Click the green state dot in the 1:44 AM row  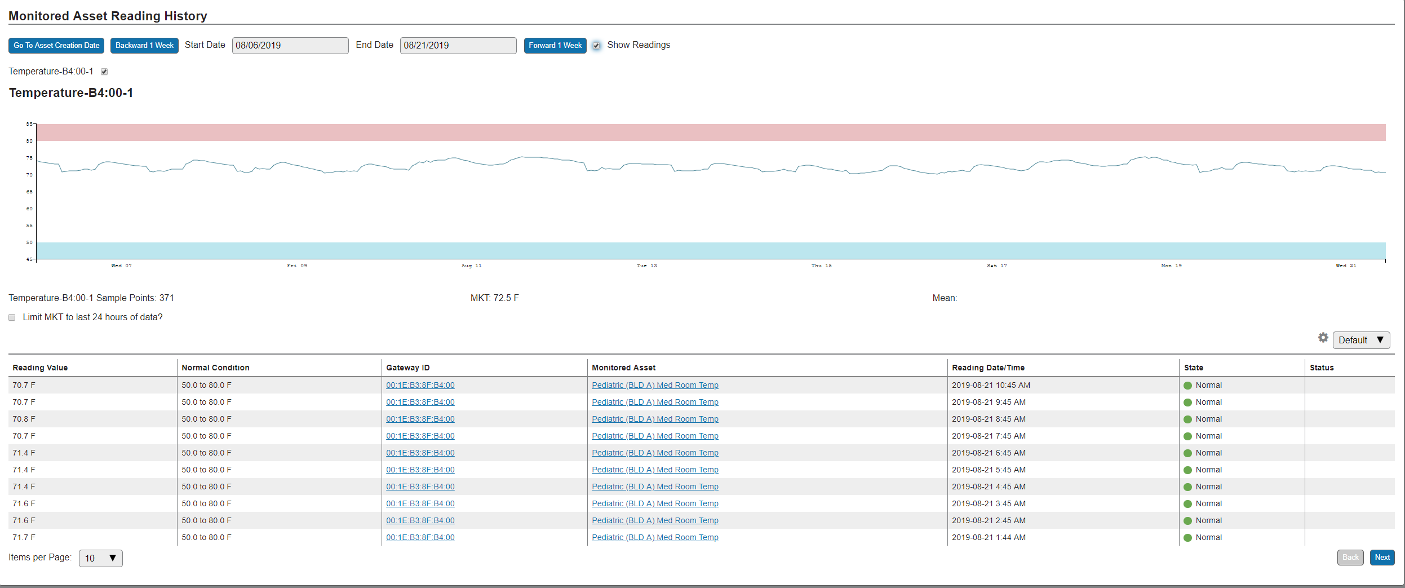(x=1187, y=538)
